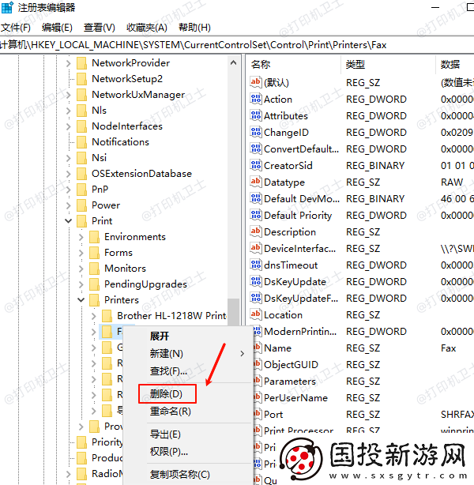The image size is (474, 485).
Task: Expand the Nsi tree node
Action: pos(69,158)
